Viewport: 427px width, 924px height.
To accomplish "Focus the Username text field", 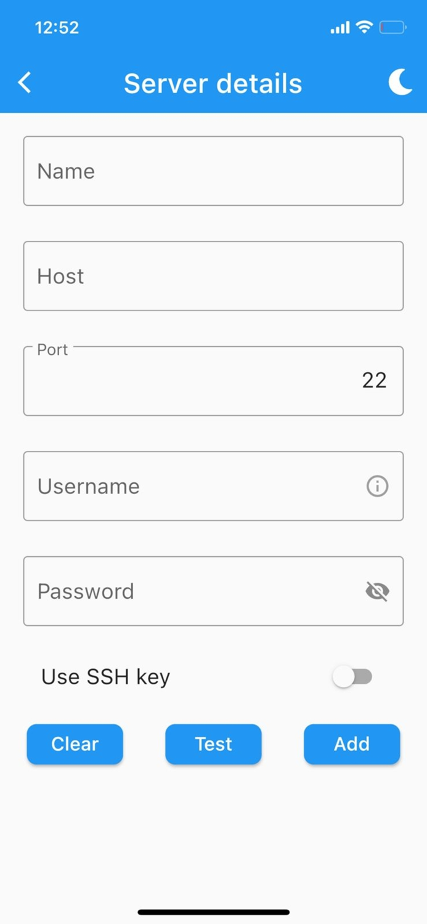I will (x=185, y=486).
